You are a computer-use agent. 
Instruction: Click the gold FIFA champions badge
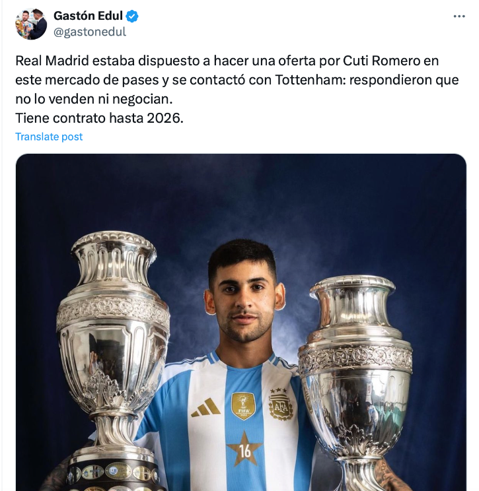[x=243, y=406]
